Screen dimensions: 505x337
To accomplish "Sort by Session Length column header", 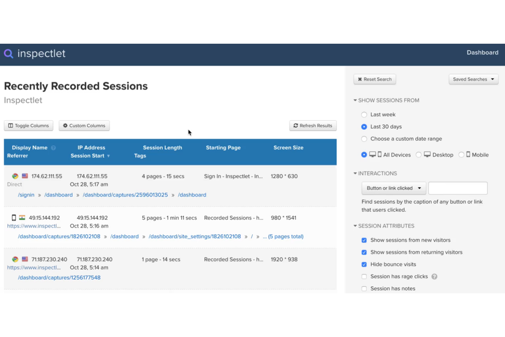I will [x=162, y=148].
